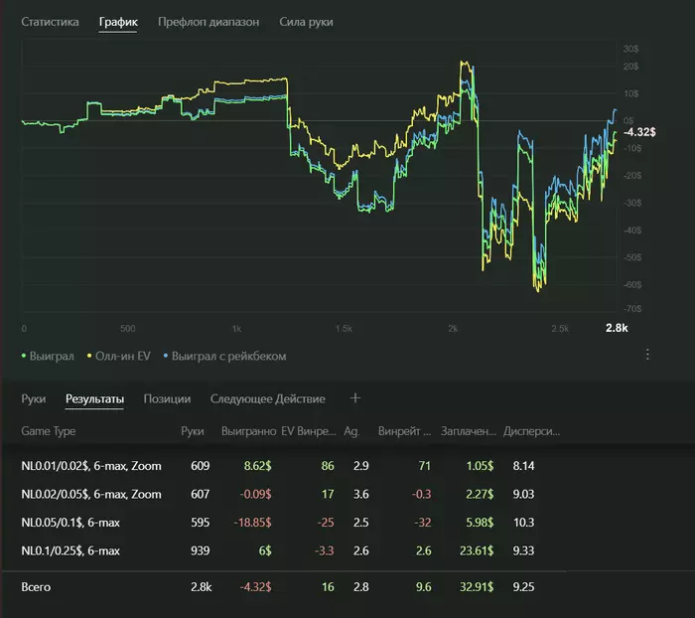Image resolution: width=695 pixels, height=618 pixels.
Task: Sort table by Руки column header
Action: tap(193, 431)
